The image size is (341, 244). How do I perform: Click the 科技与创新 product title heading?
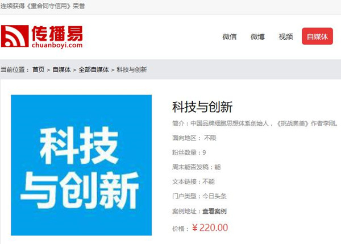coord(202,107)
